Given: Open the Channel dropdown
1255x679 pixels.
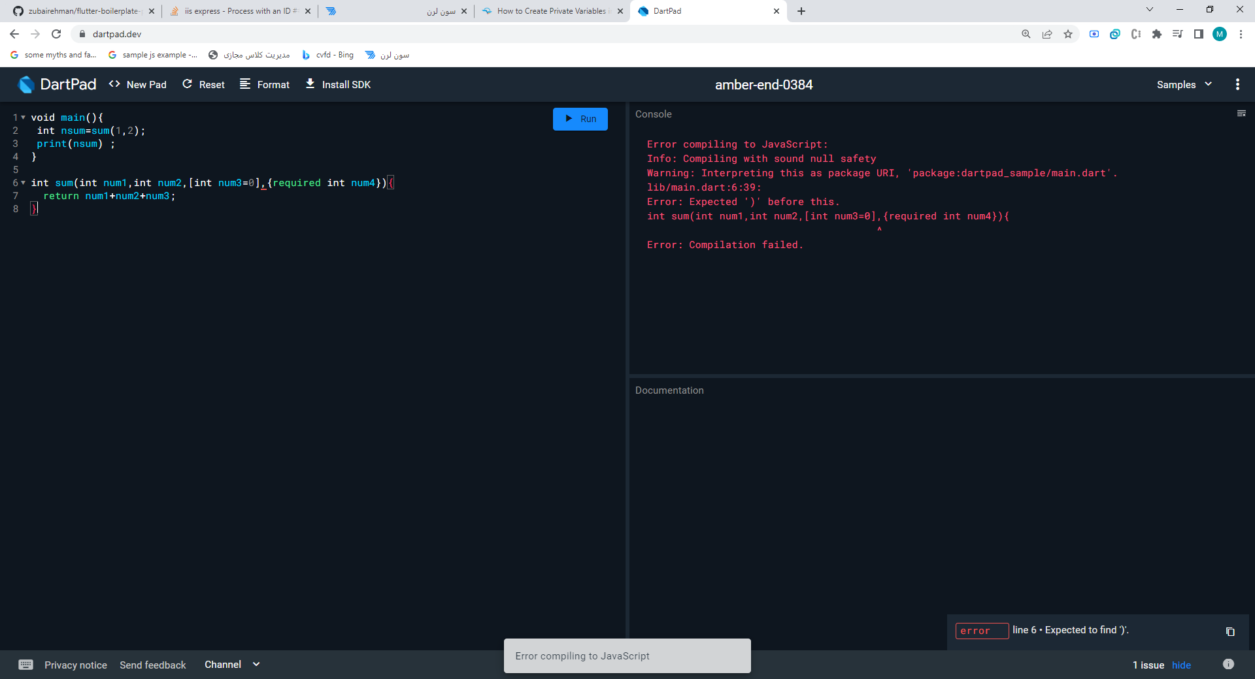Looking at the screenshot, I should click(233, 665).
